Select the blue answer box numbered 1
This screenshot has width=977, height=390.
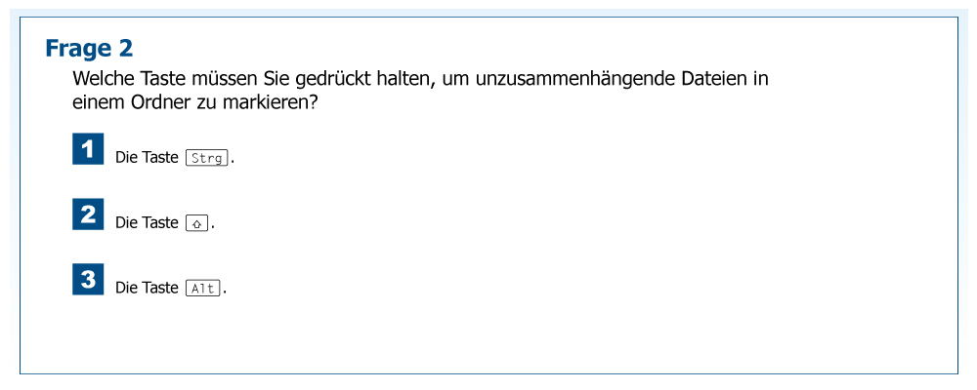pos(88,149)
